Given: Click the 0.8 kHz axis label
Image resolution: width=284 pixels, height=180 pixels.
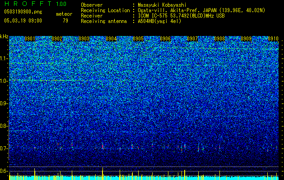Looking at the screenshot, I should point(4,126).
